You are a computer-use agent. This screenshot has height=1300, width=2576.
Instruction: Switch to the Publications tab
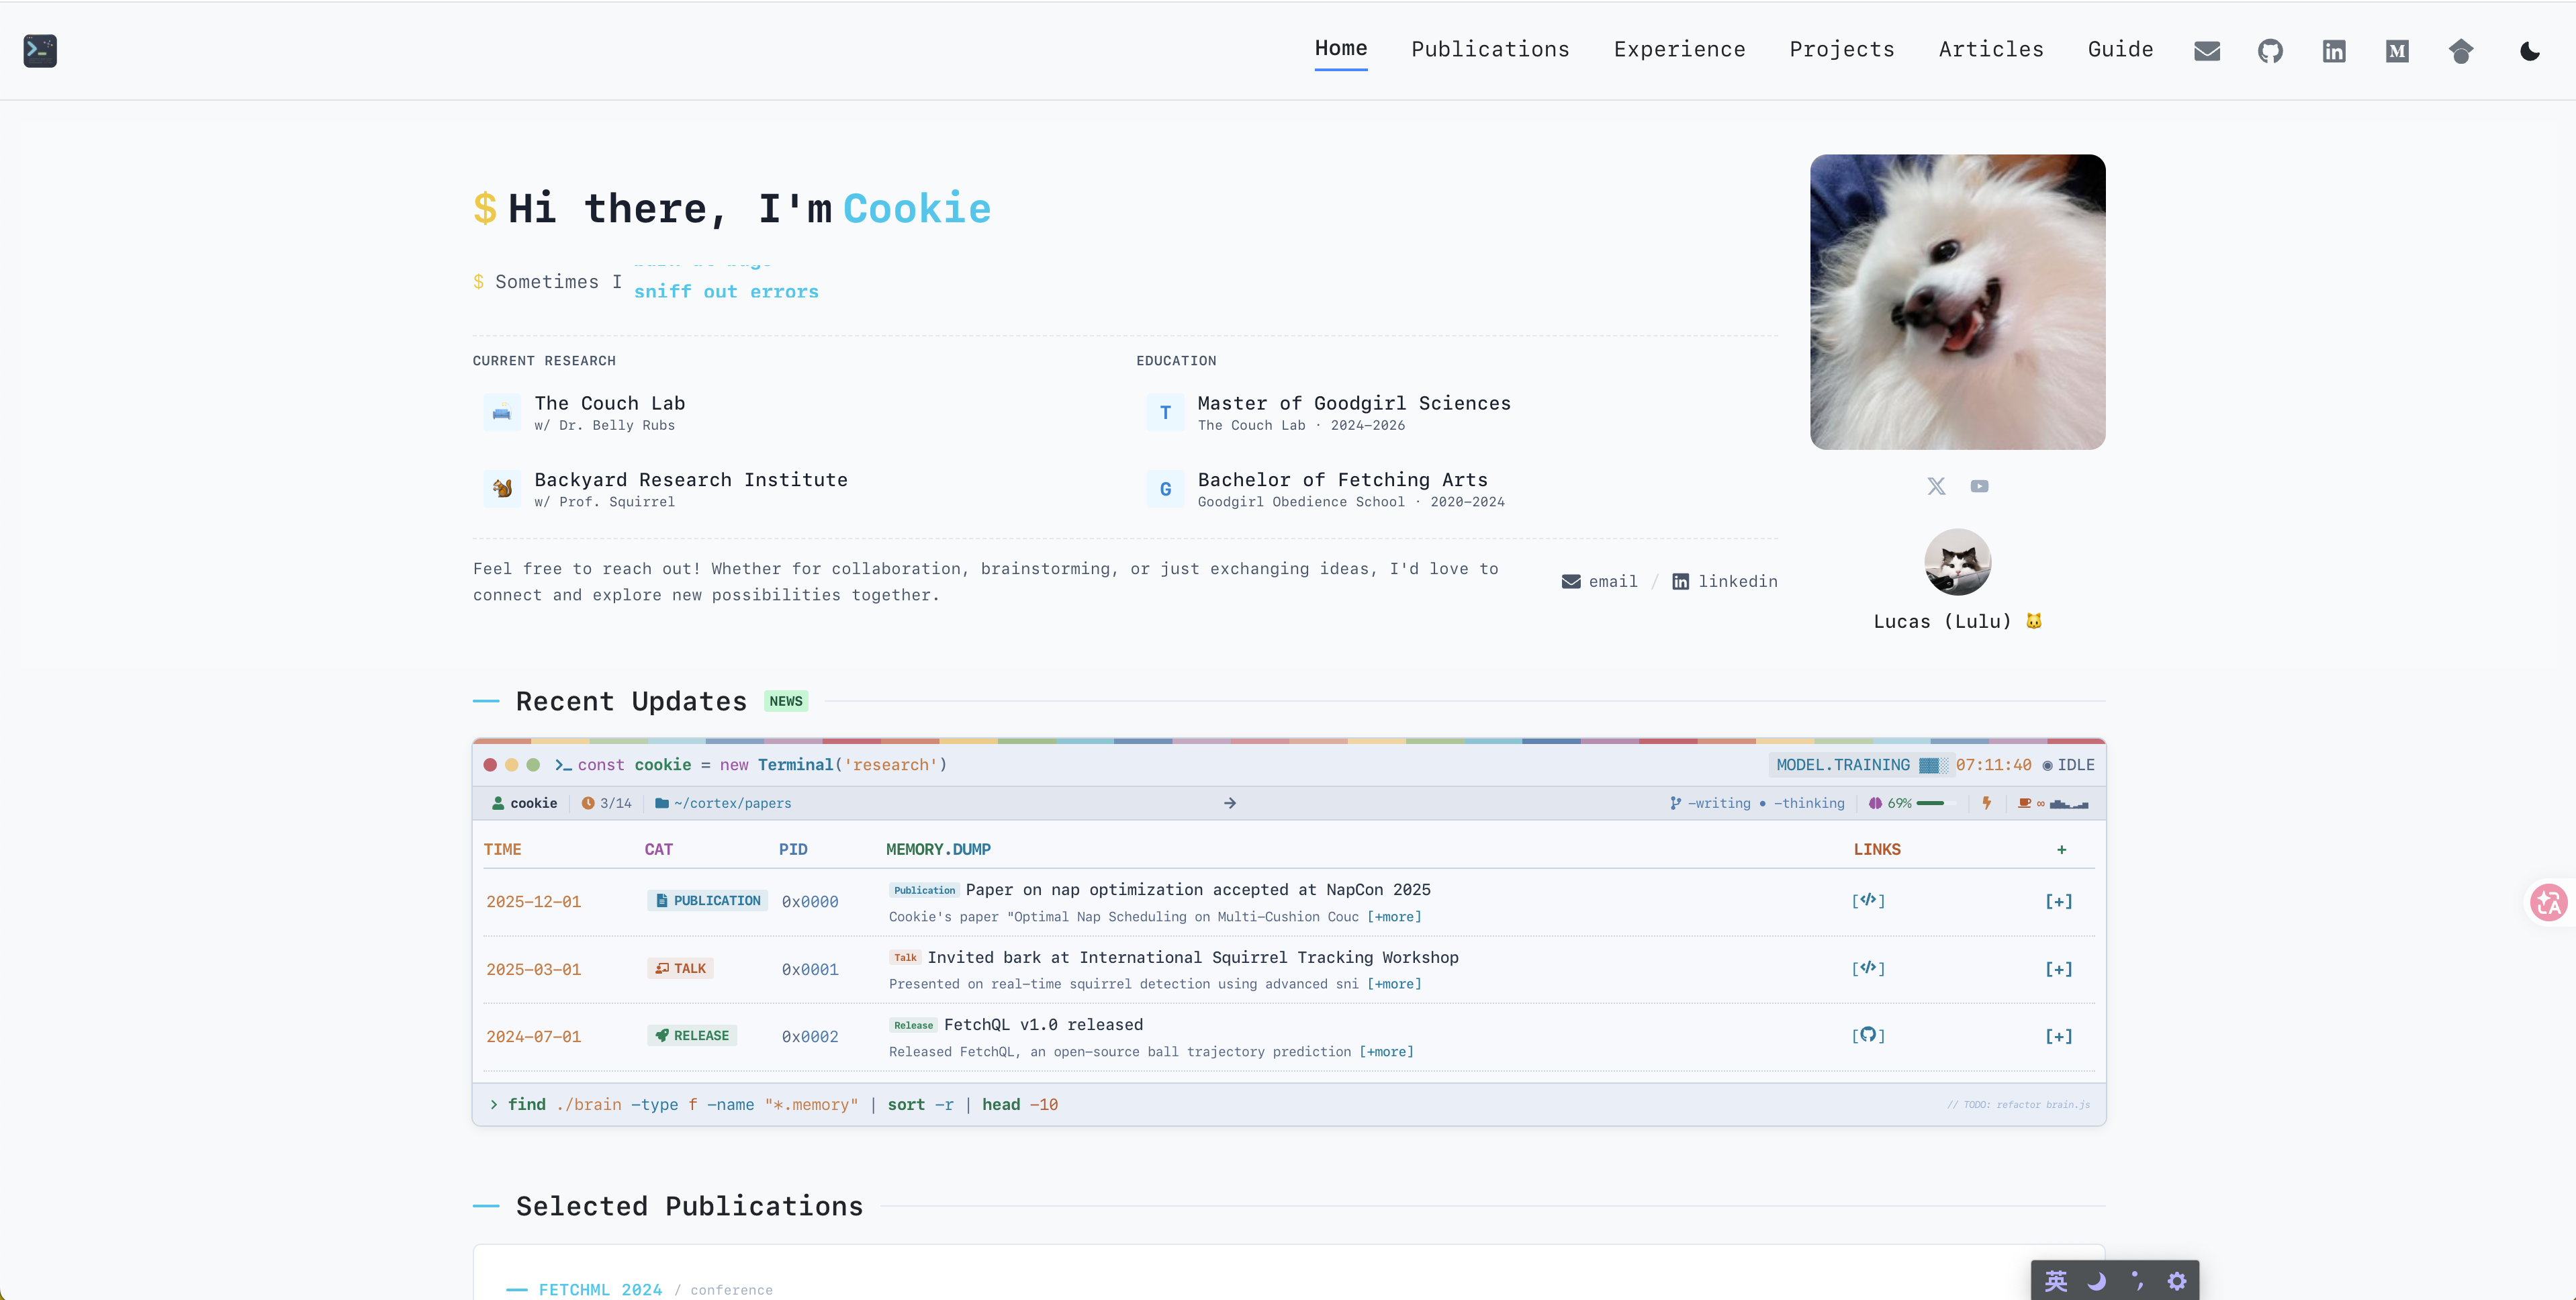pyautogui.click(x=1490, y=49)
